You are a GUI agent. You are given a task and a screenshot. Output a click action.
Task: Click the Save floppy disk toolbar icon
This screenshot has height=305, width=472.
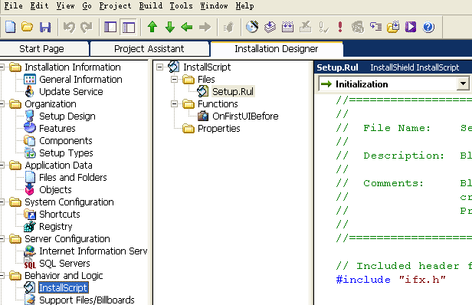[45, 27]
